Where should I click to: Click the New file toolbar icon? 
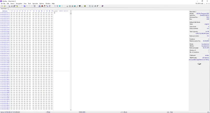1,6
